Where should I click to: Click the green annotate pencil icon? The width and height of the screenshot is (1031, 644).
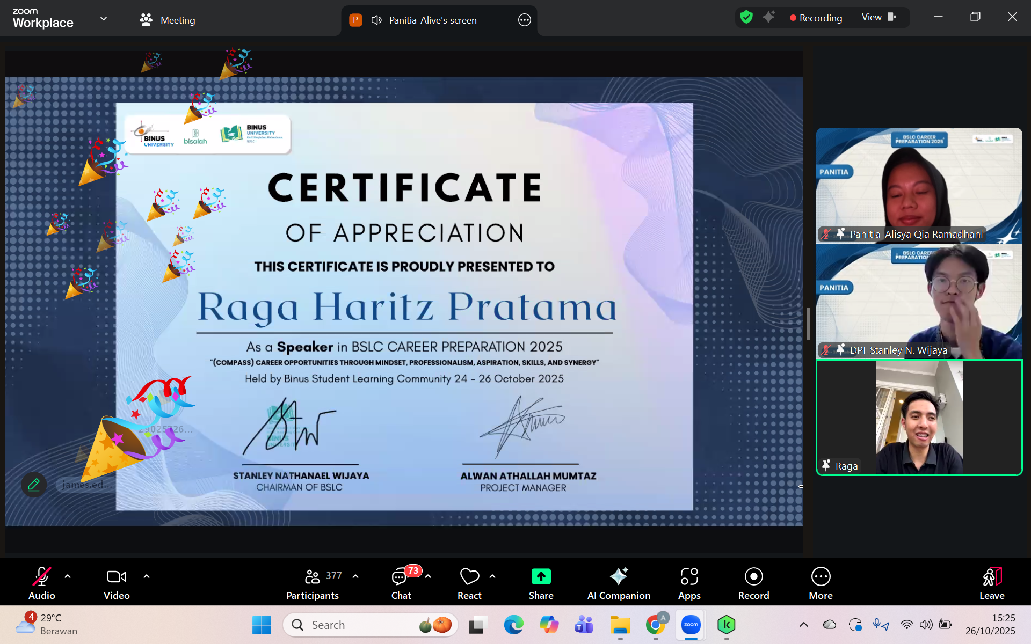34,485
